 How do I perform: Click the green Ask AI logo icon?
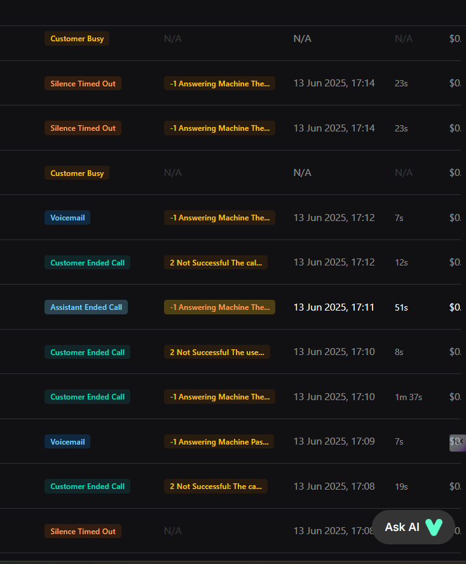pyautogui.click(x=434, y=527)
